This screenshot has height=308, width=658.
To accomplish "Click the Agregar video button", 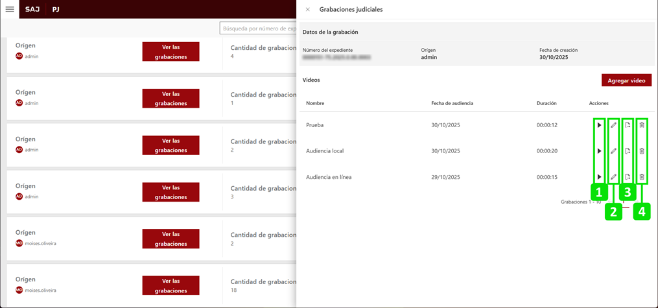I will pyautogui.click(x=626, y=80).
